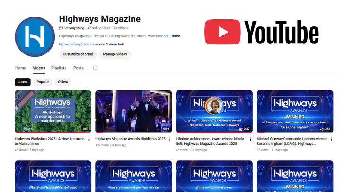
Task: Open options menu for Awards Highlights 2025 video
Action: (x=170, y=140)
